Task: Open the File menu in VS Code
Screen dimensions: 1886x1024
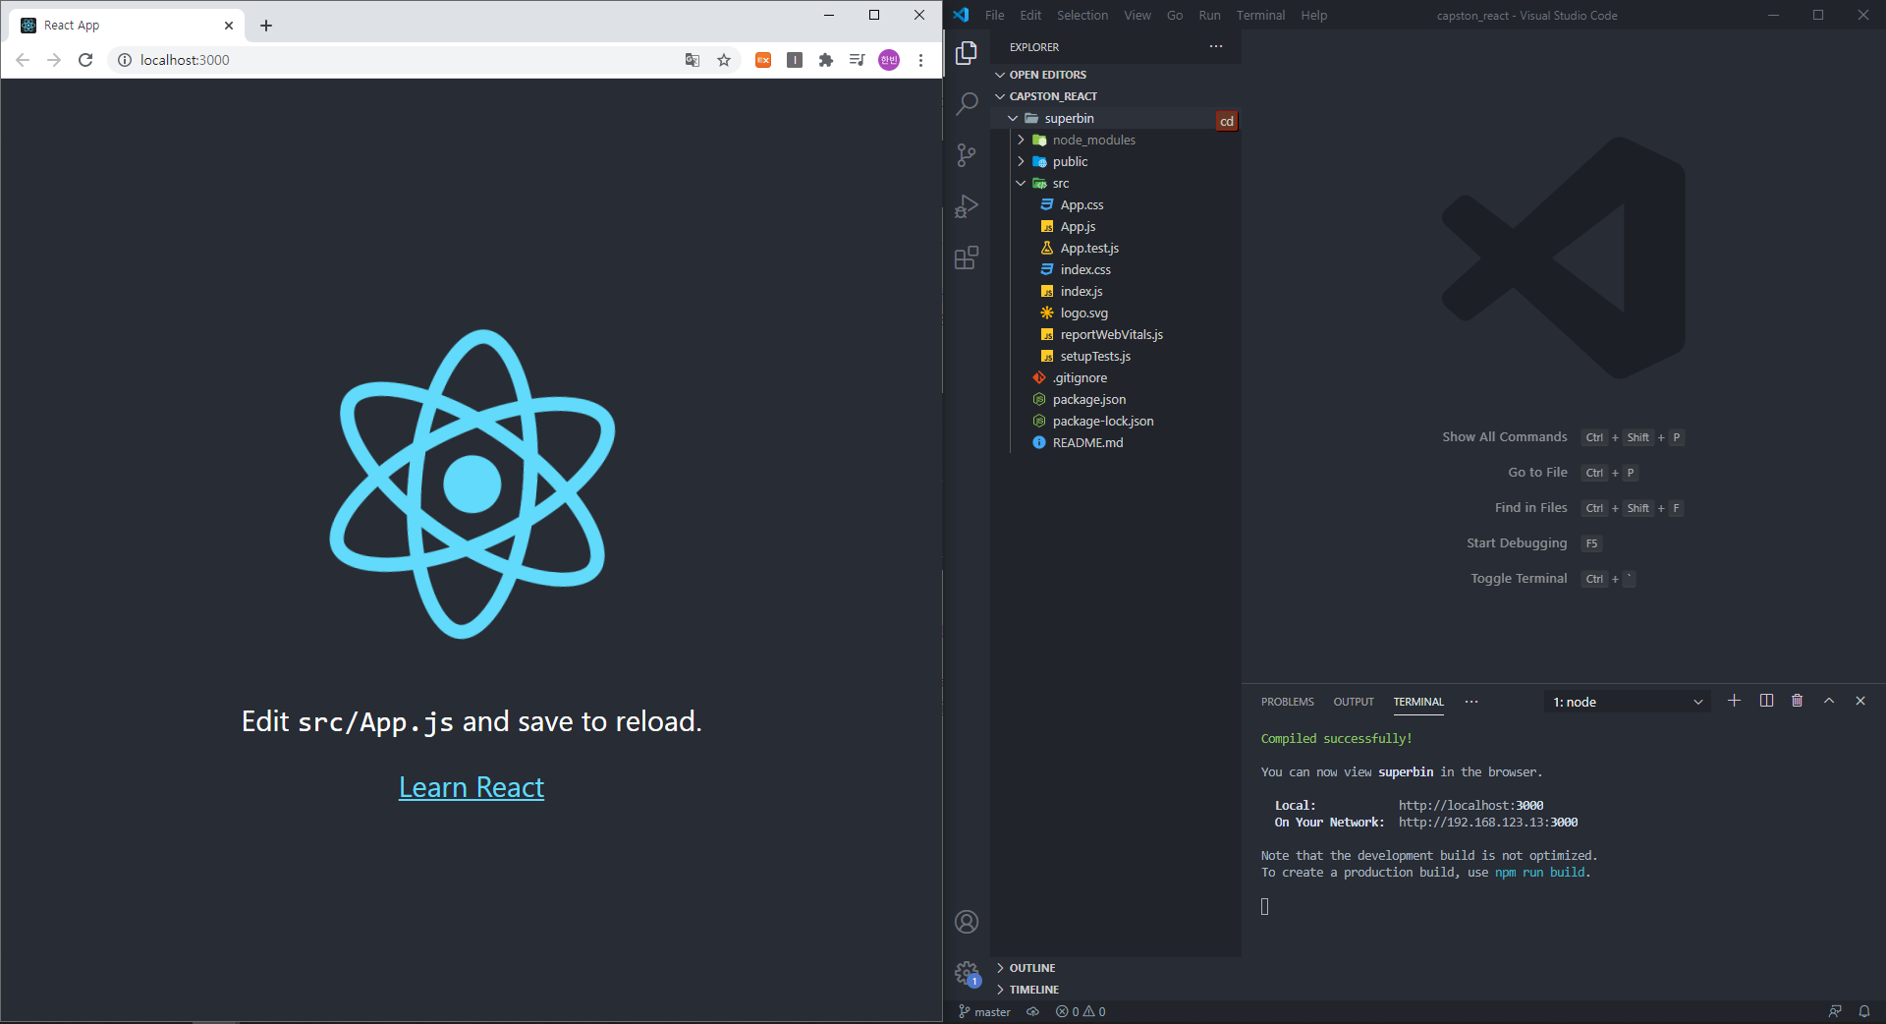Action: (x=994, y=15)
